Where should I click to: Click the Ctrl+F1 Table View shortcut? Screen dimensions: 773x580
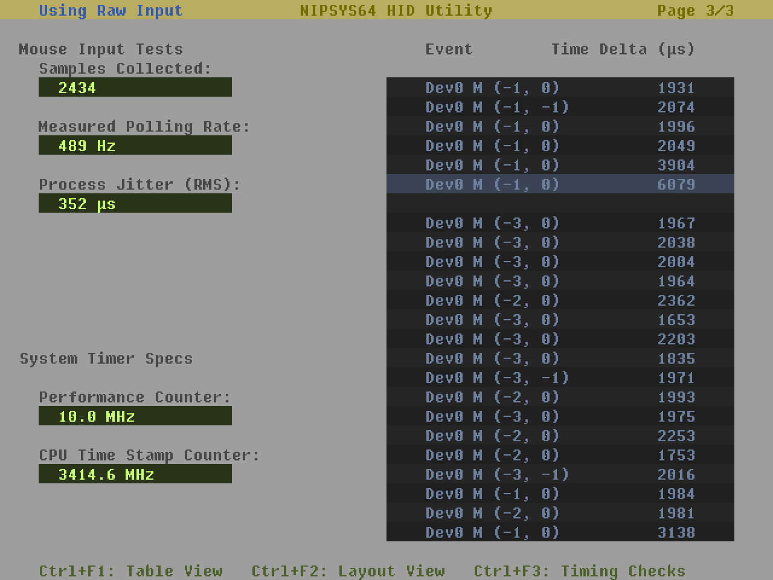click(130, 571)
